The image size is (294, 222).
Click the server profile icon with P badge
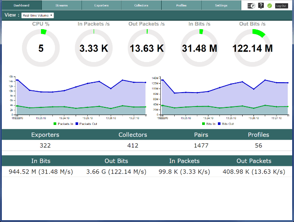251,6
